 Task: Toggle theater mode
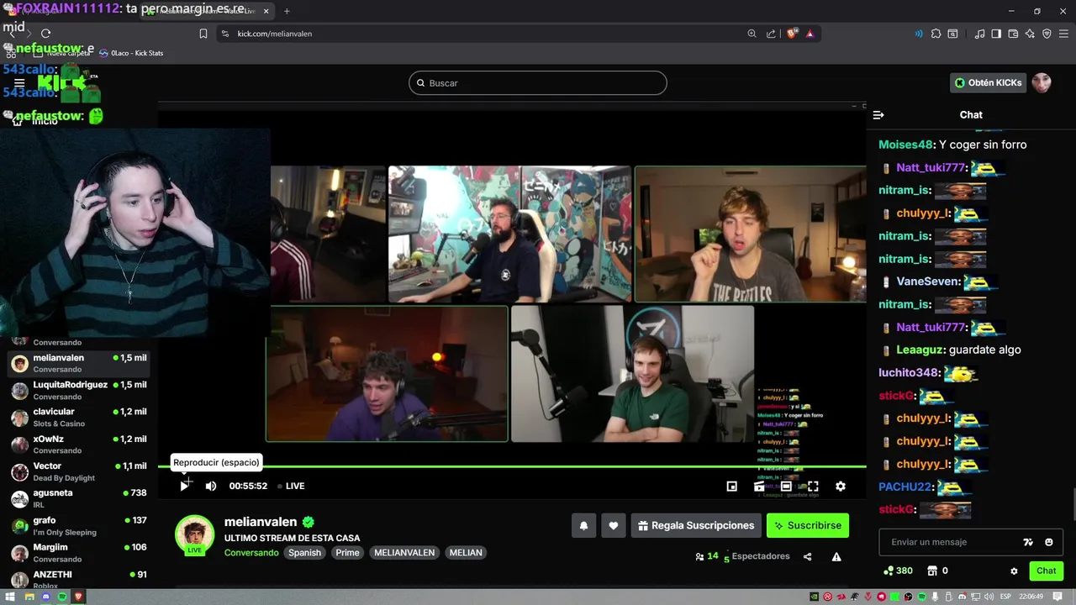(786, 487)
